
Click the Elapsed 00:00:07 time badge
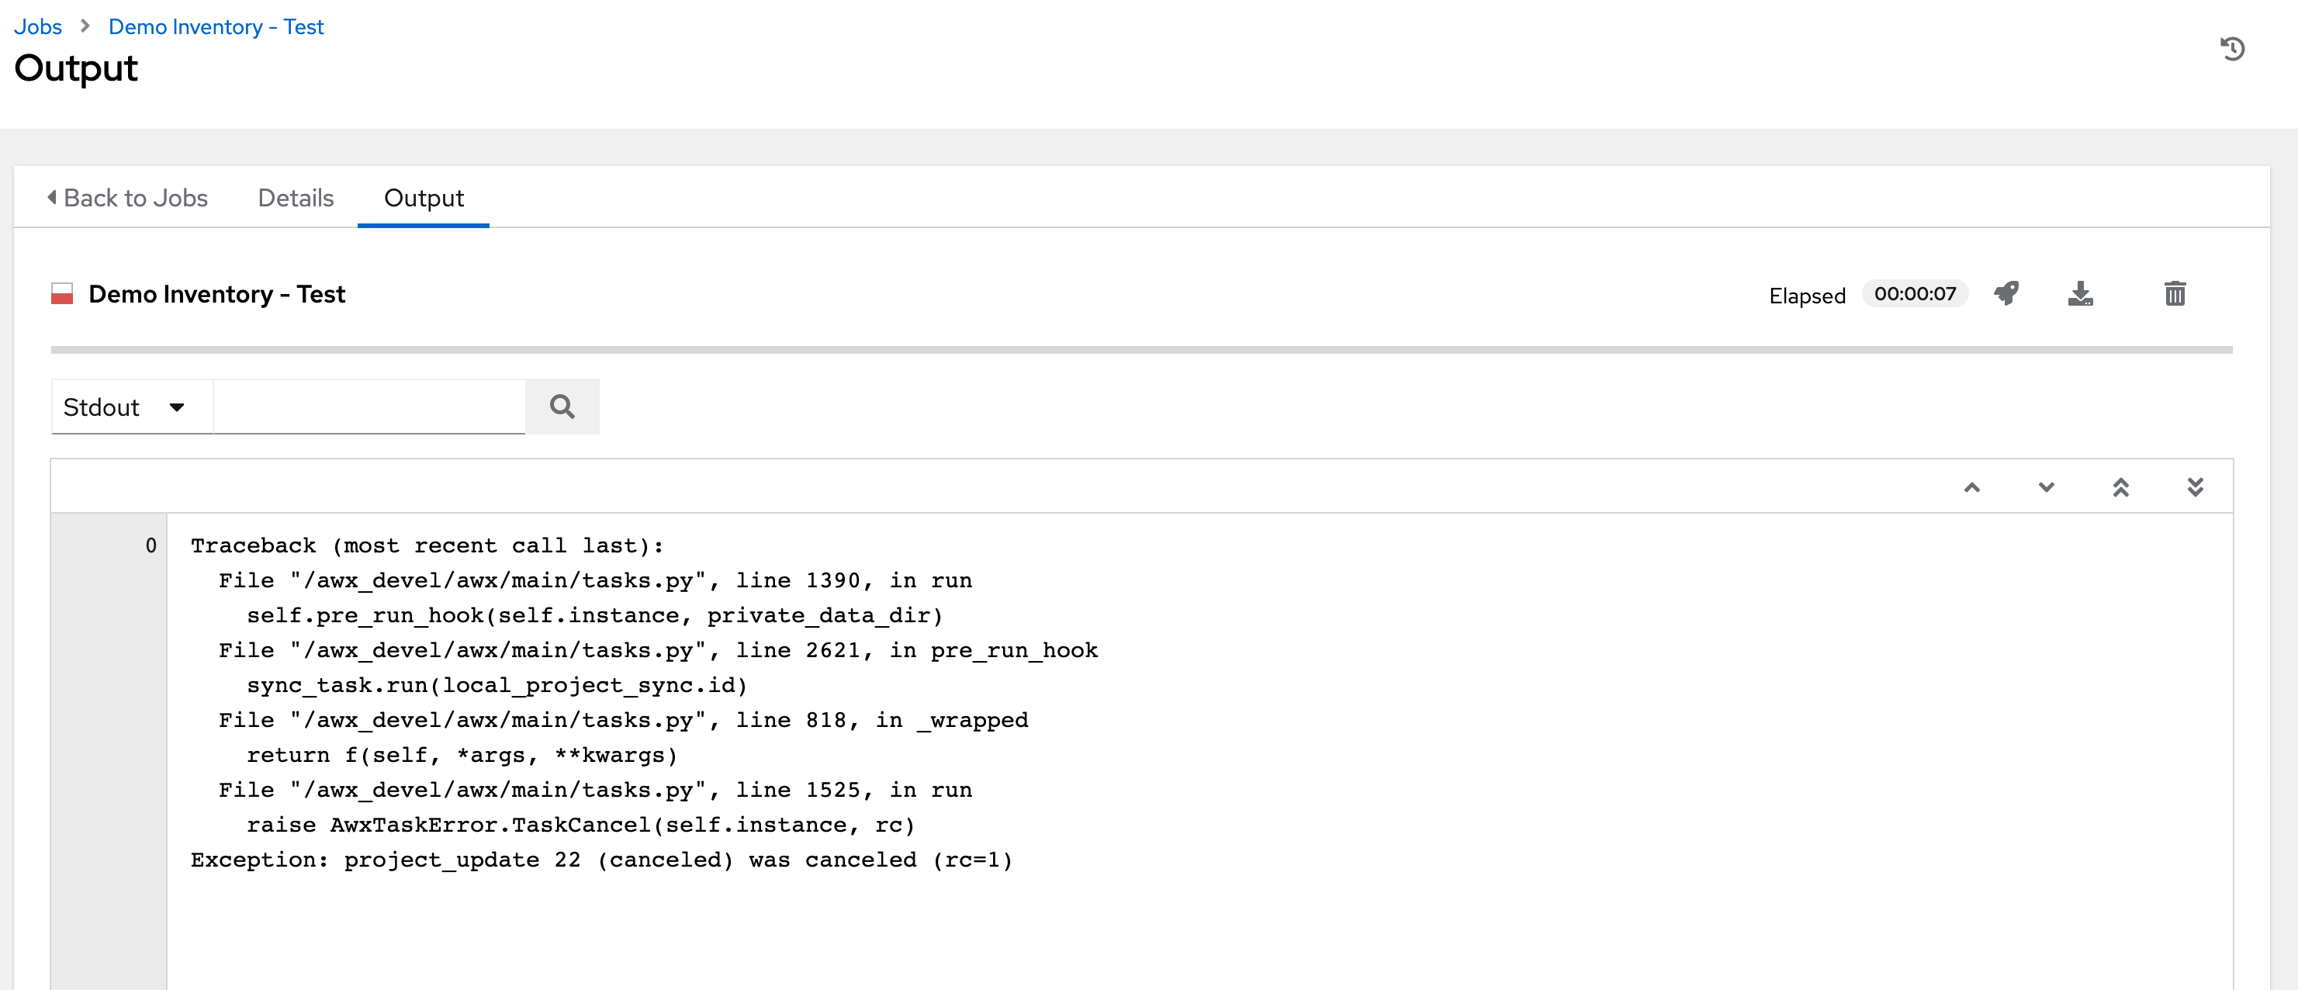(1915, 293)
